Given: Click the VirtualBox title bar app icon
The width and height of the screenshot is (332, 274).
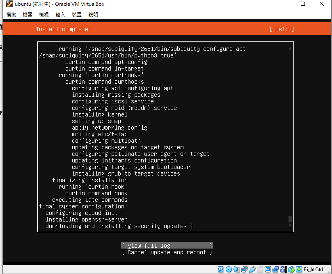Looking at the screenshot, I should (x=9, y=4).
